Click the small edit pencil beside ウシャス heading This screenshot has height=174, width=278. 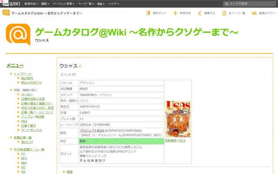pos(80,66)
